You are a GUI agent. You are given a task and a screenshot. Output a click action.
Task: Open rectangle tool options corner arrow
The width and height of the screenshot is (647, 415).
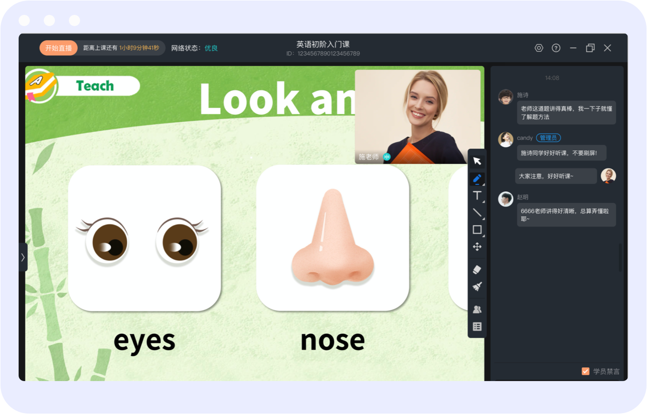[483, 236]
